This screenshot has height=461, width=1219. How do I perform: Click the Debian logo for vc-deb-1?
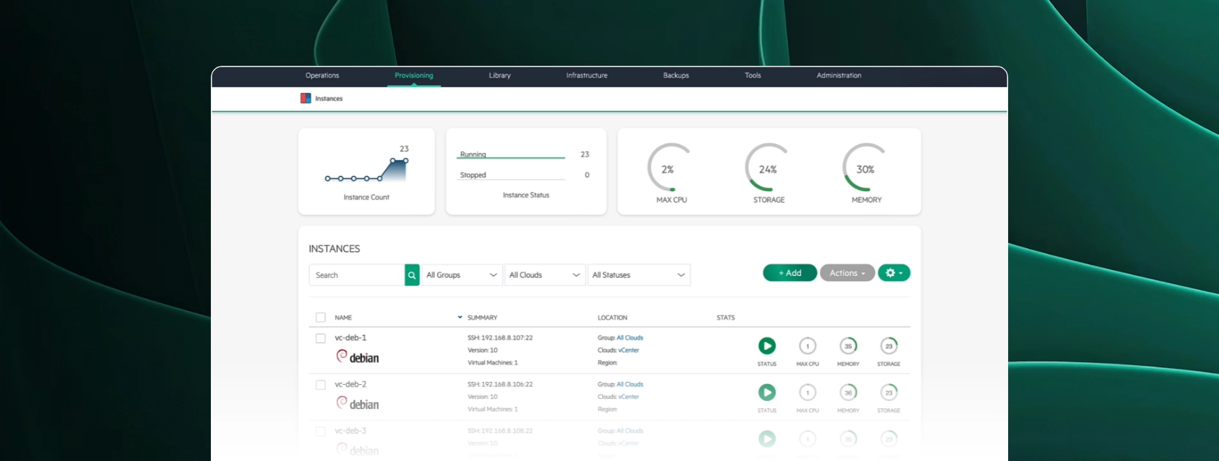click(x=357, y=357)
